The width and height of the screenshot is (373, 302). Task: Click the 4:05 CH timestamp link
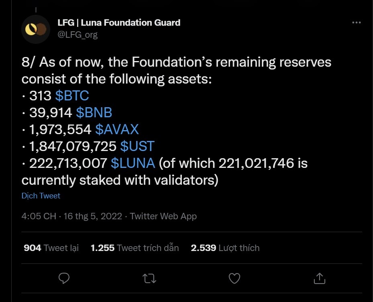point(39,216)
